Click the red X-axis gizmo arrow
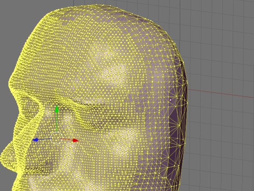This screenshot has height=191, width=254. pyautogui.click(x=70, y=140)
